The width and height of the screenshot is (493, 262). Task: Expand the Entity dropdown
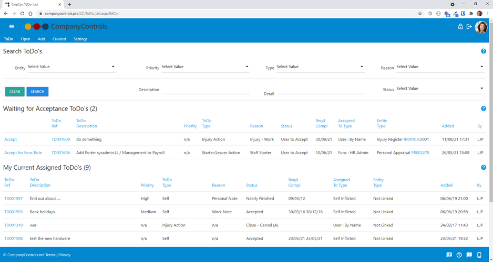pos(72,67)
